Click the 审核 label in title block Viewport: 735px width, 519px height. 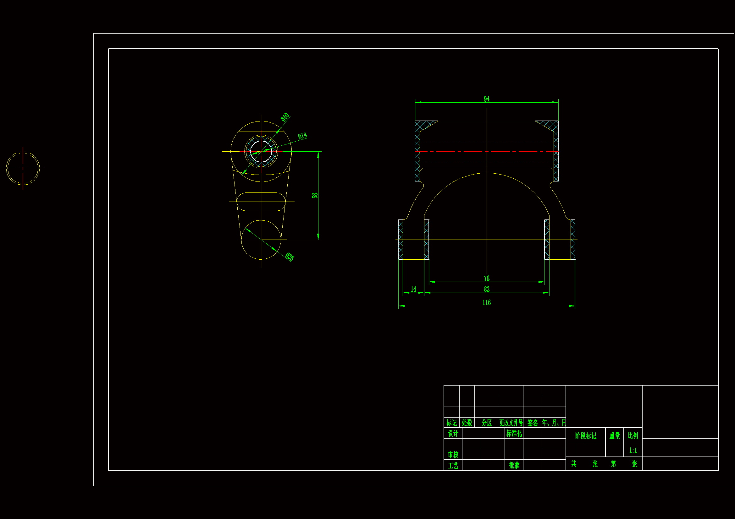tap(453, 454)
